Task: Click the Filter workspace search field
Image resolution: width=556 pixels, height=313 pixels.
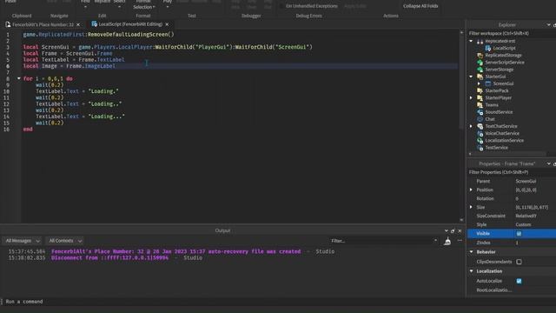Action: [x=511, y=33]
